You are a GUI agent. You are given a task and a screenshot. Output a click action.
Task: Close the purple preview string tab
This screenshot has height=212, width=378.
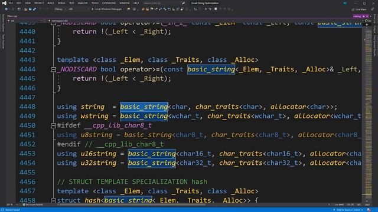[x=367, y=16]
